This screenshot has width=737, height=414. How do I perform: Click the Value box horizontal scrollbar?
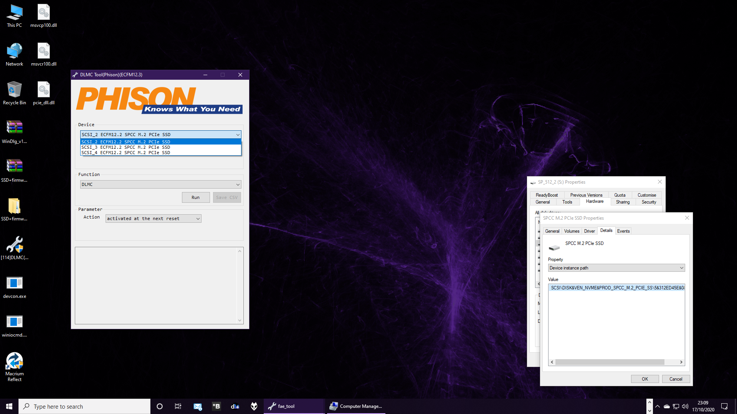pyautogui.click(x=616, y=362)
